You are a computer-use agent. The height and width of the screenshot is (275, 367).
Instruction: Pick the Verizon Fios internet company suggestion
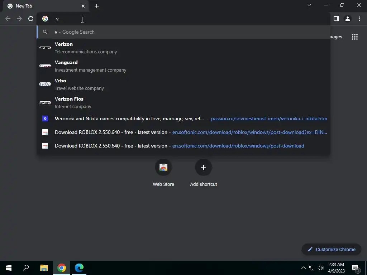tap(183, 102)
